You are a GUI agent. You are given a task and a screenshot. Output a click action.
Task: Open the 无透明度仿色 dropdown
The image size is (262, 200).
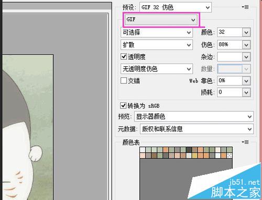pos(157,69)
